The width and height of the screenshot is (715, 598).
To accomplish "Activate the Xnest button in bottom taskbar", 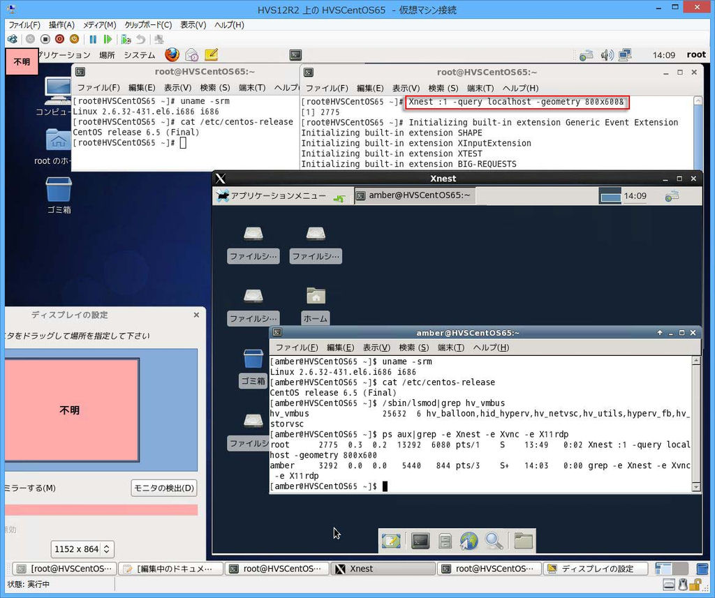I will point(383,569).
